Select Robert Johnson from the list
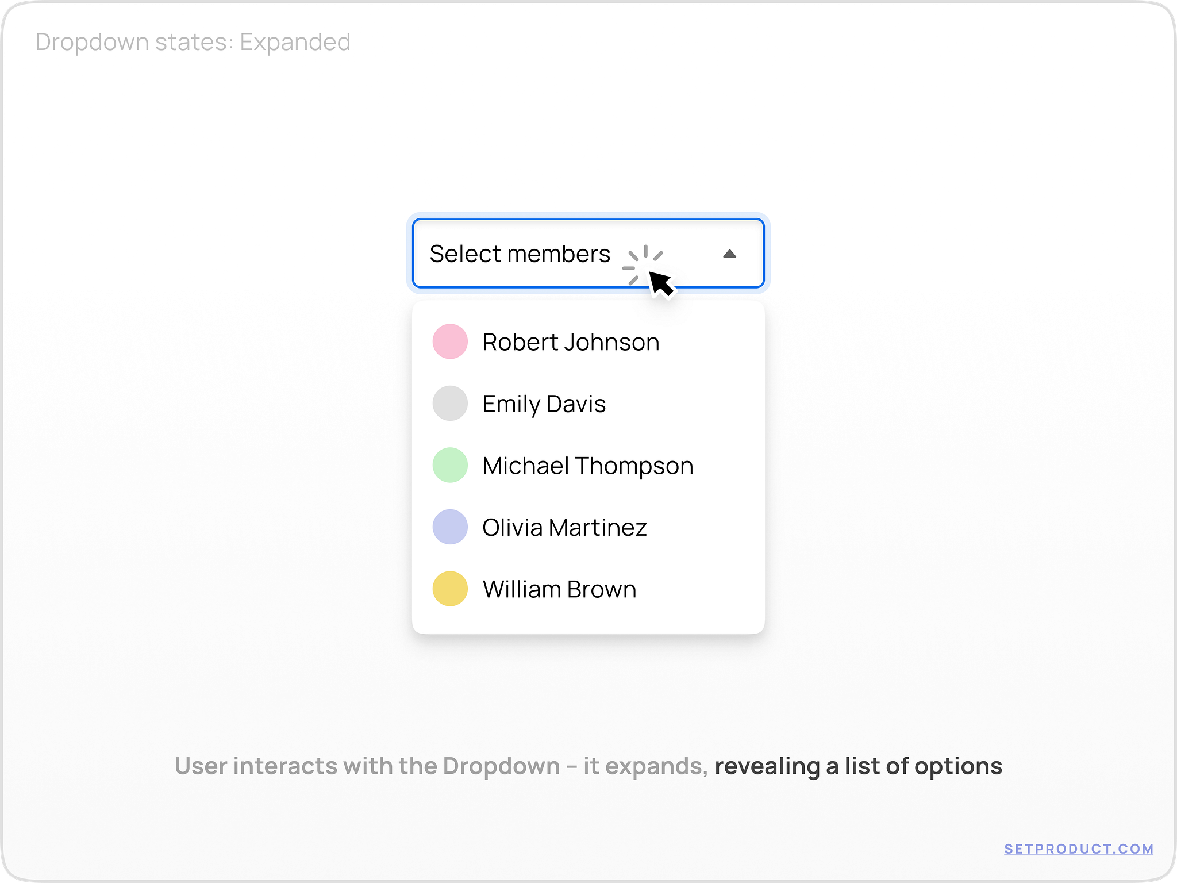The width and height of the screenshot is (1177, 883). coord(570,341)
